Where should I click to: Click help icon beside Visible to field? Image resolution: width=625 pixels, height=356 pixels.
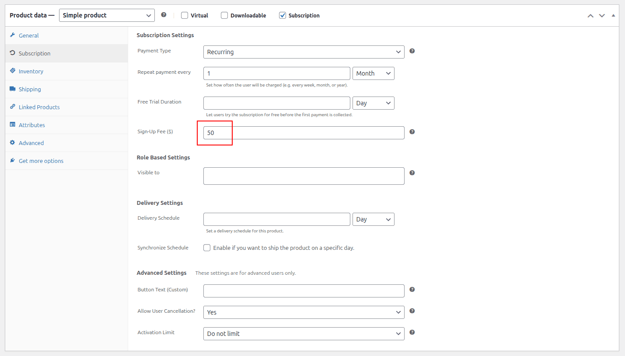coord(412,173)
